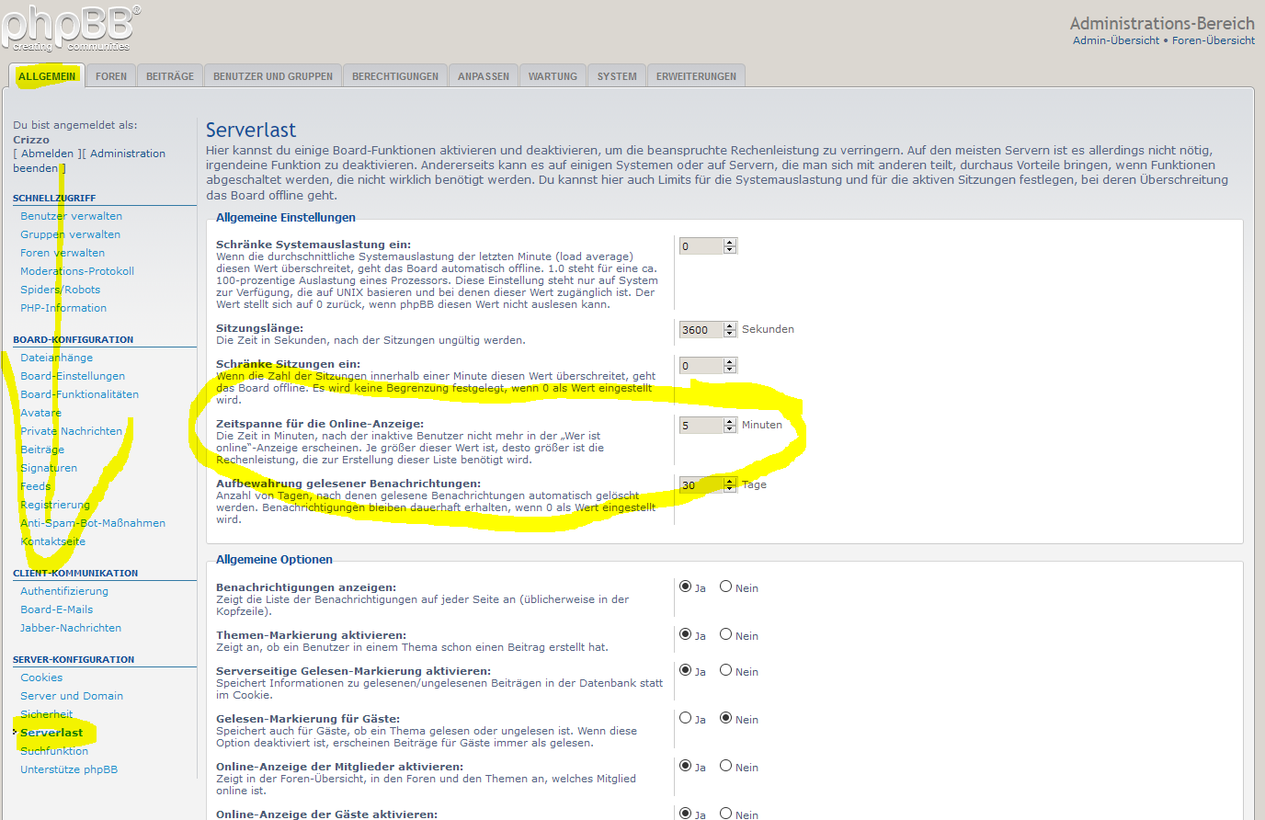This screenshot has height=820, width=1265.
Task: Open the Foren tab
Action: point(111,76)
